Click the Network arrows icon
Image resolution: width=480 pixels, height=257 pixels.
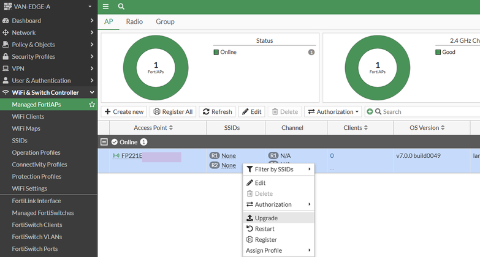pyautogui.click(x=6, y=32)
